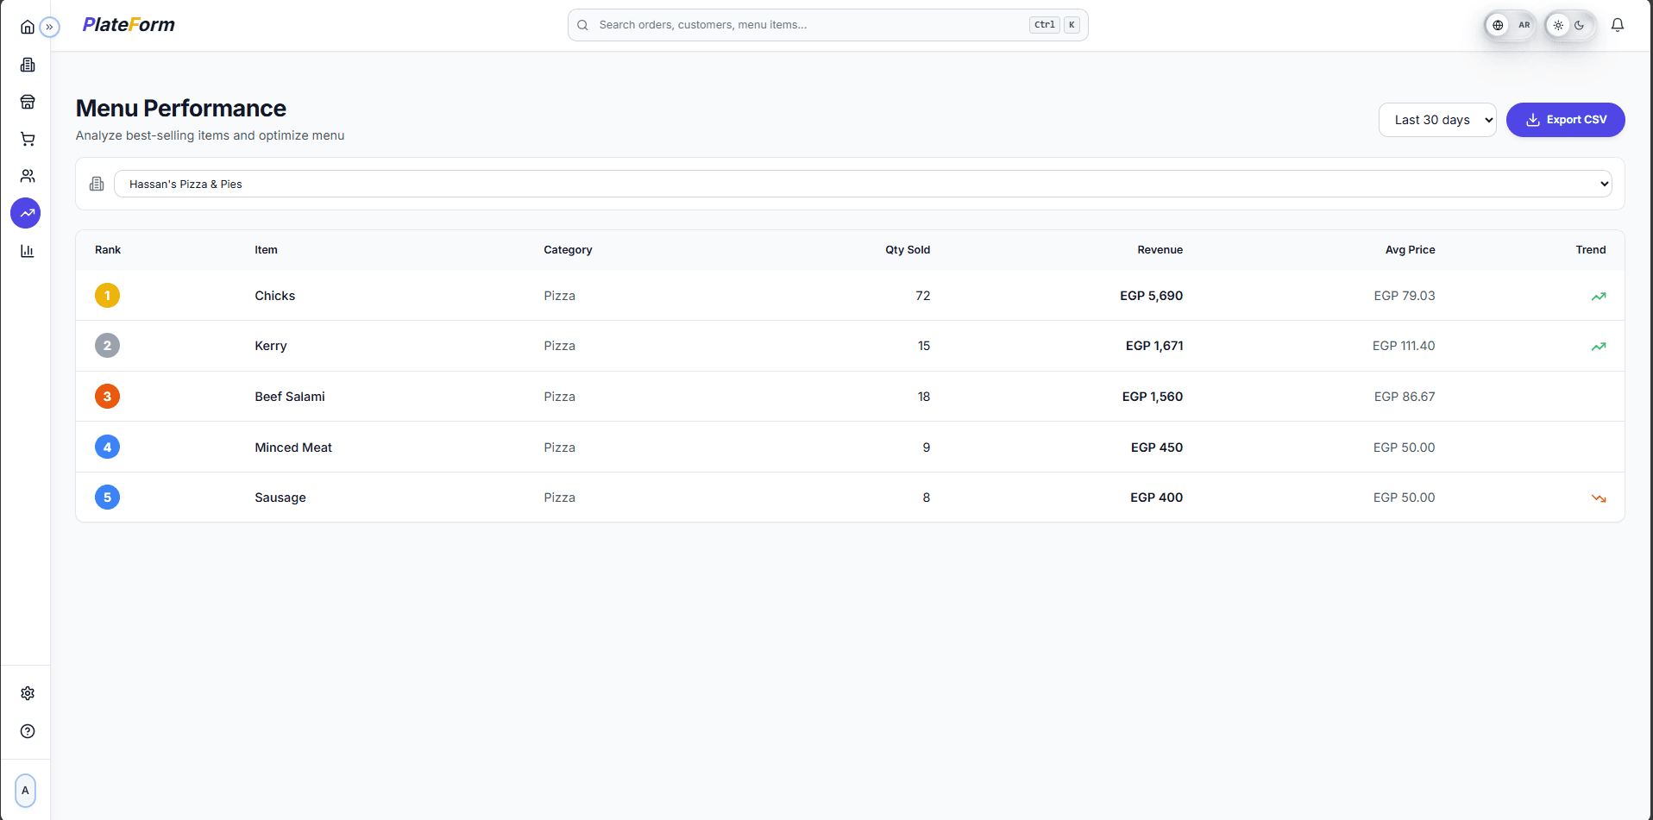This screenshot has height=820, width=1653.
Task: Click the Export CSV button
Action: tap(1565, 120)
